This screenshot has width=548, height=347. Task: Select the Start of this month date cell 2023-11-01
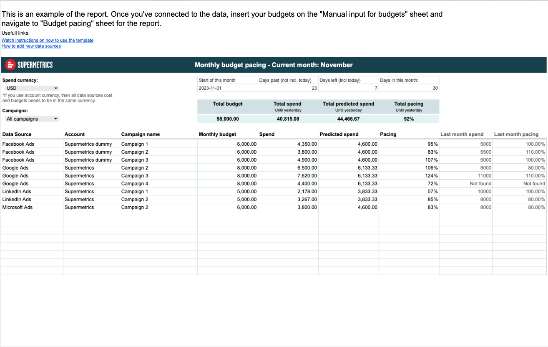[227, 88]
